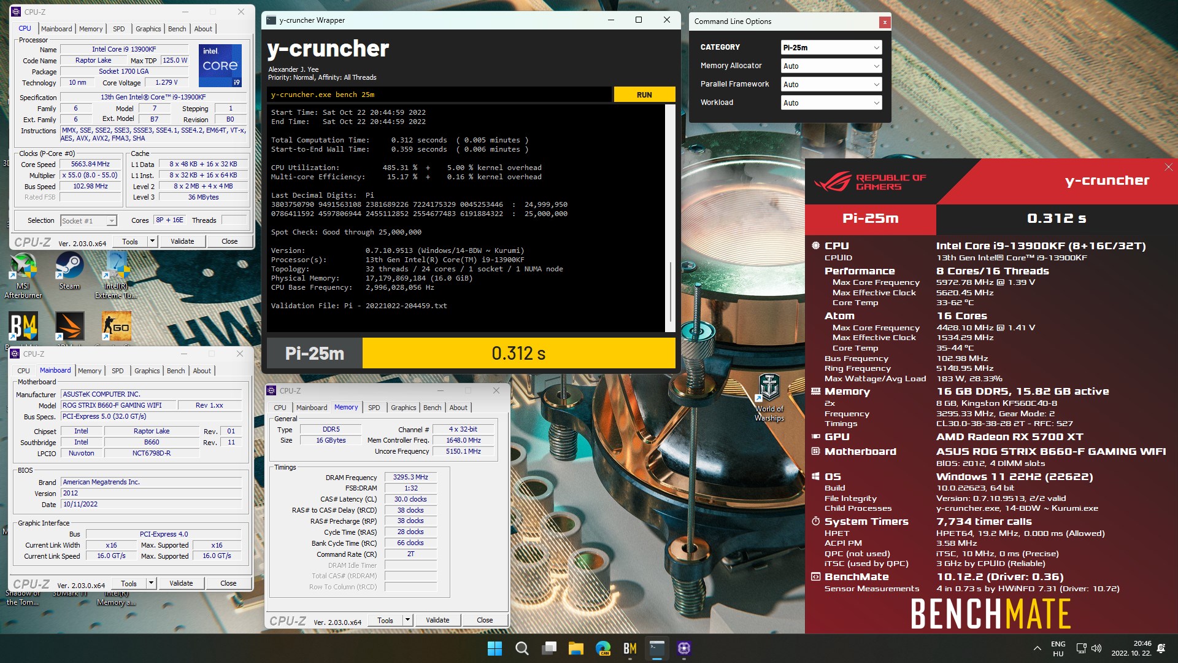
Task: Click Tools button in Memory CPU-Z window
Action: click(x=385, y=620)
